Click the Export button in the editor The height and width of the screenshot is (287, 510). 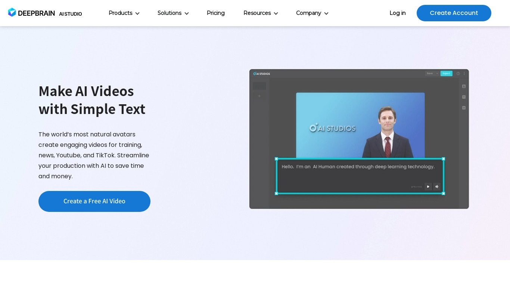click(447, 73)
